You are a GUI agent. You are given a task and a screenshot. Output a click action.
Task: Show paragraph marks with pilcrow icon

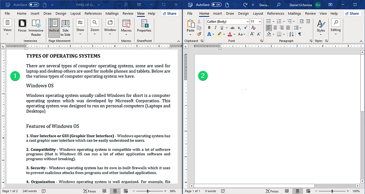click(x=300, y=34)
